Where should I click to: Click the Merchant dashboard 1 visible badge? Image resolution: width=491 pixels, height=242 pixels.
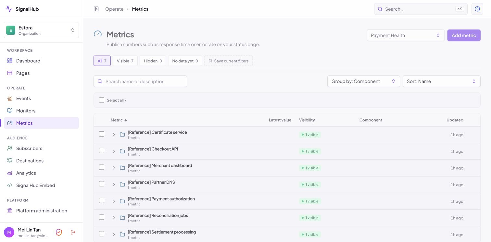pos(310,168)
